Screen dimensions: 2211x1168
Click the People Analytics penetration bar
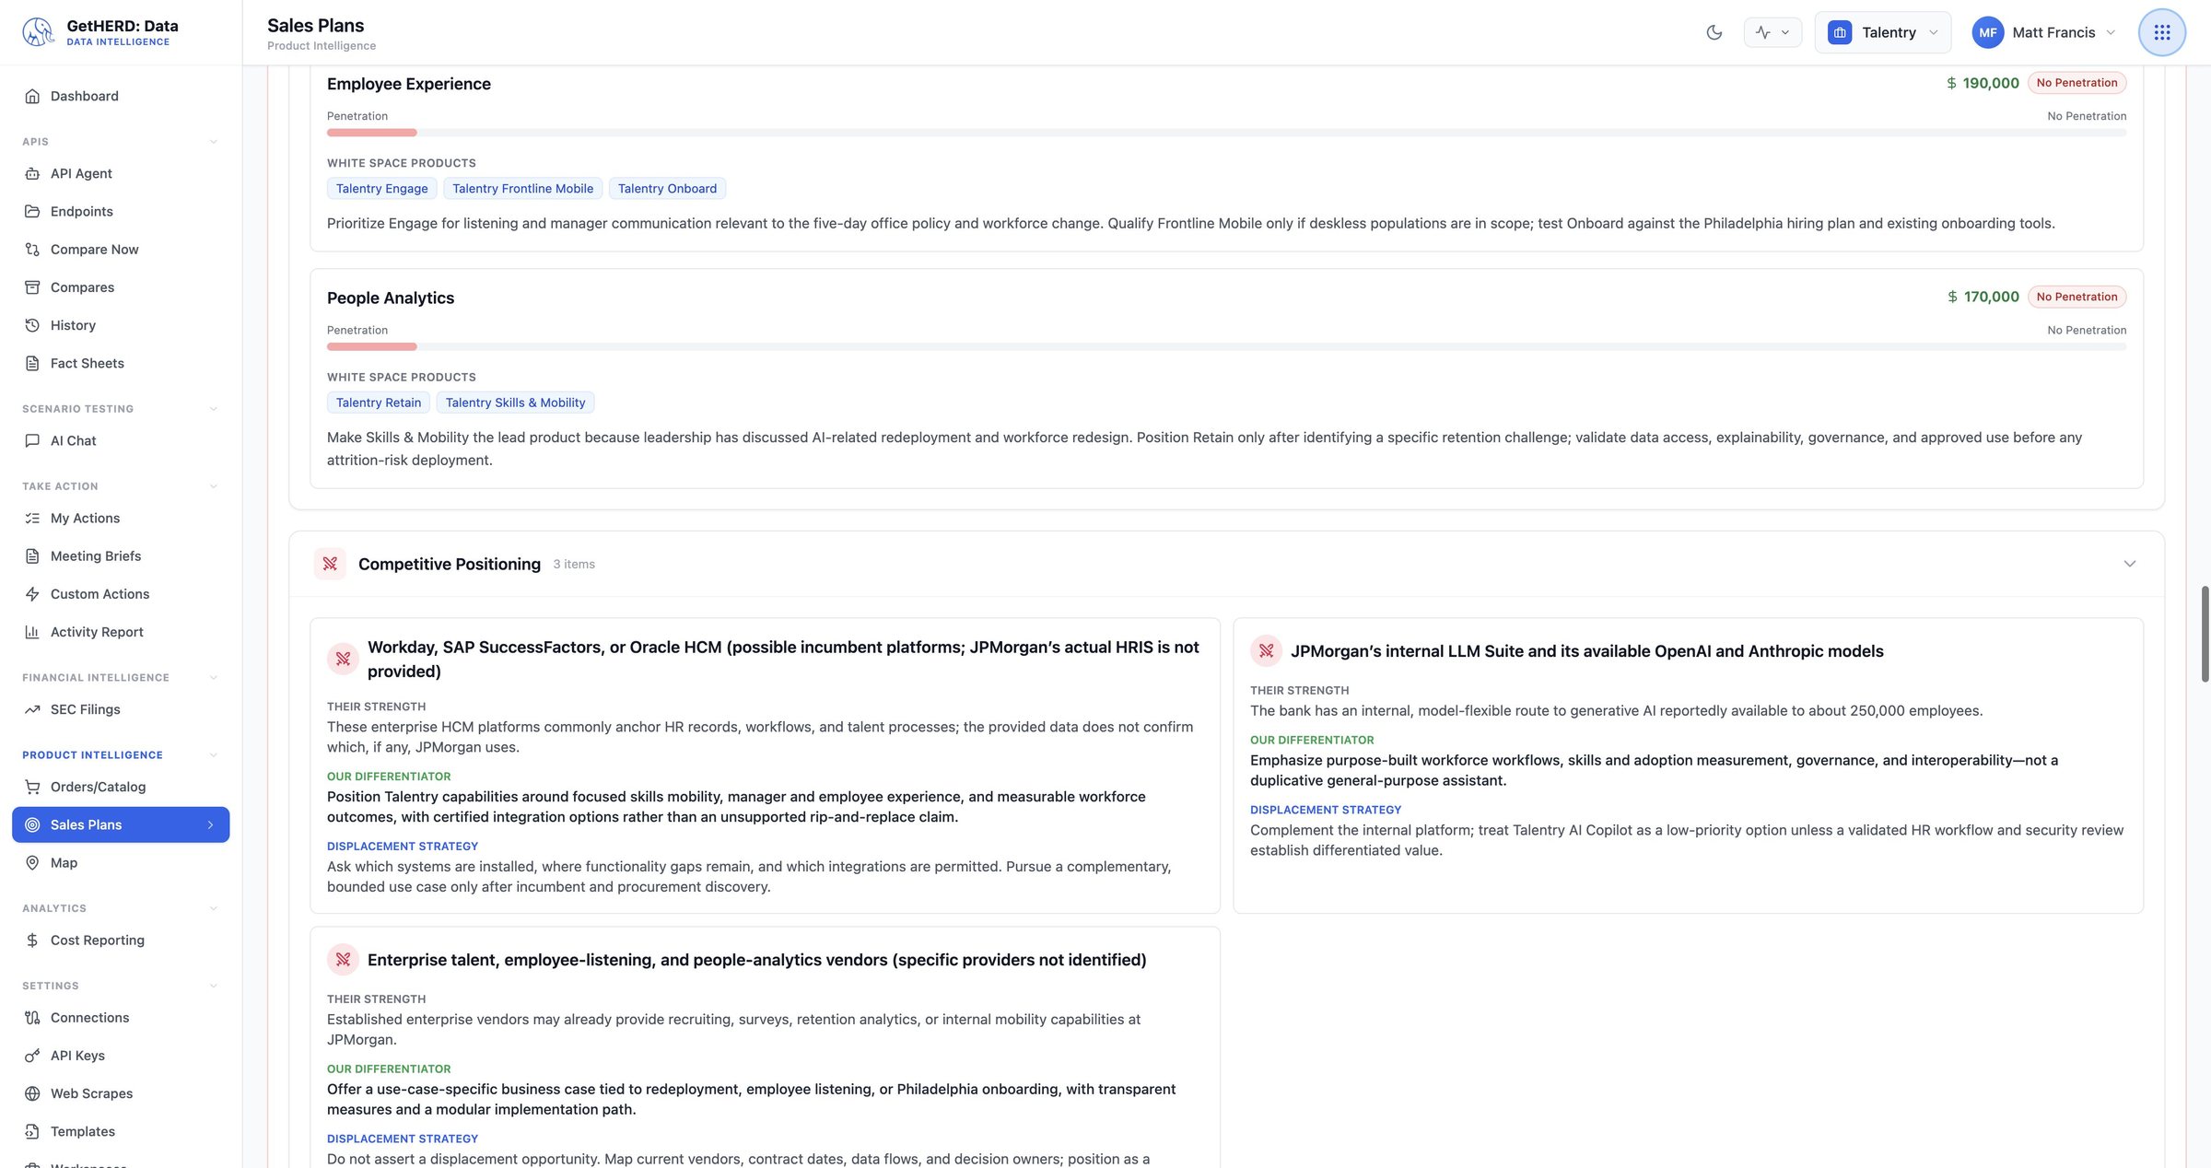click(1226, 346)
